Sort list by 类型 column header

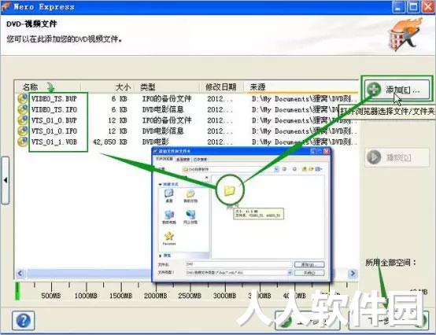(148, 87)
